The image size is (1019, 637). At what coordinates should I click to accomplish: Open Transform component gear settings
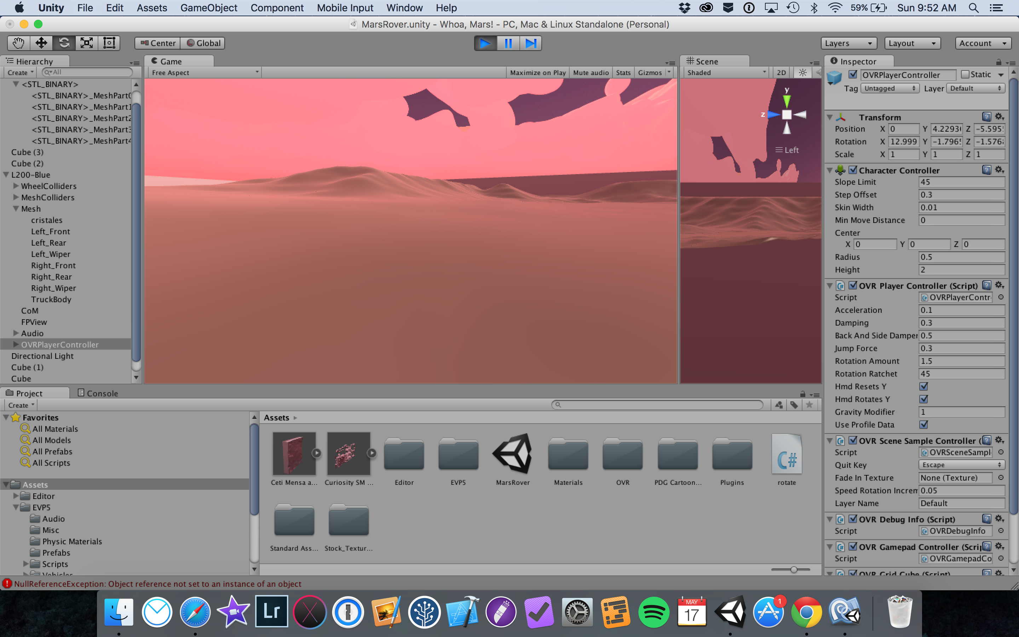[999, 117]
